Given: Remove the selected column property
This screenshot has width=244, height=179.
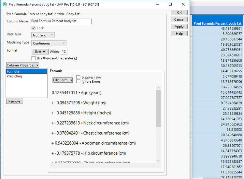Looking at the screenshot, I should click(x=14, y=101).
